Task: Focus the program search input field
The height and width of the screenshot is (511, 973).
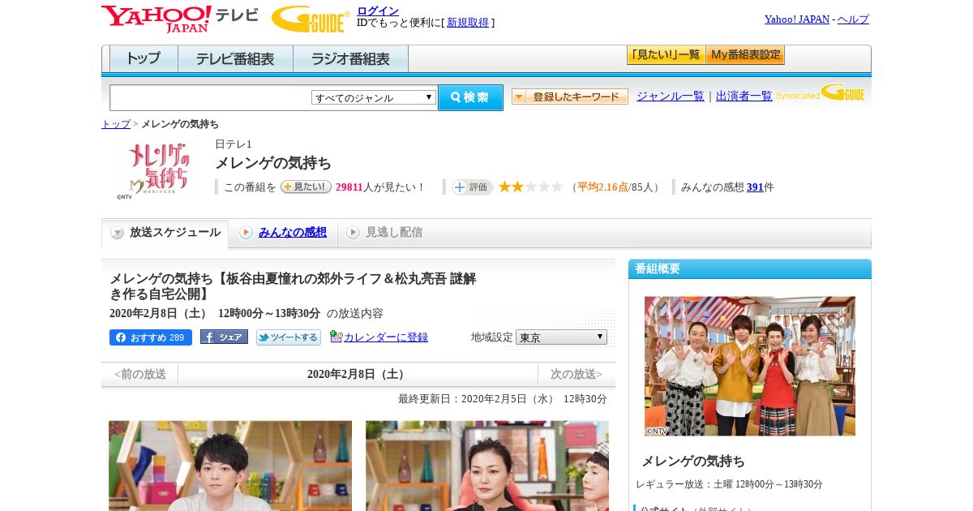Action: point(210,97)
